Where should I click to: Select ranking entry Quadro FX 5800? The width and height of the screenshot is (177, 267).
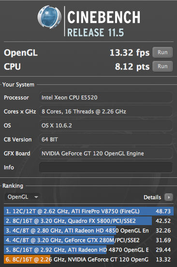[88, 221]
